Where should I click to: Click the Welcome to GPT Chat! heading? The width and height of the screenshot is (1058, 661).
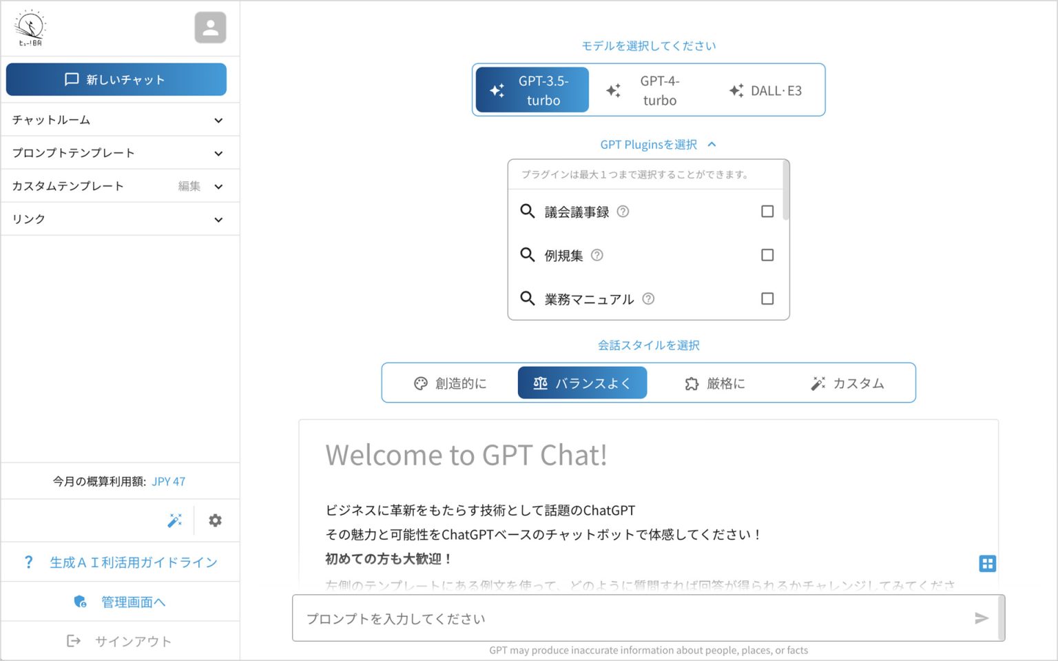pos(466,455)
